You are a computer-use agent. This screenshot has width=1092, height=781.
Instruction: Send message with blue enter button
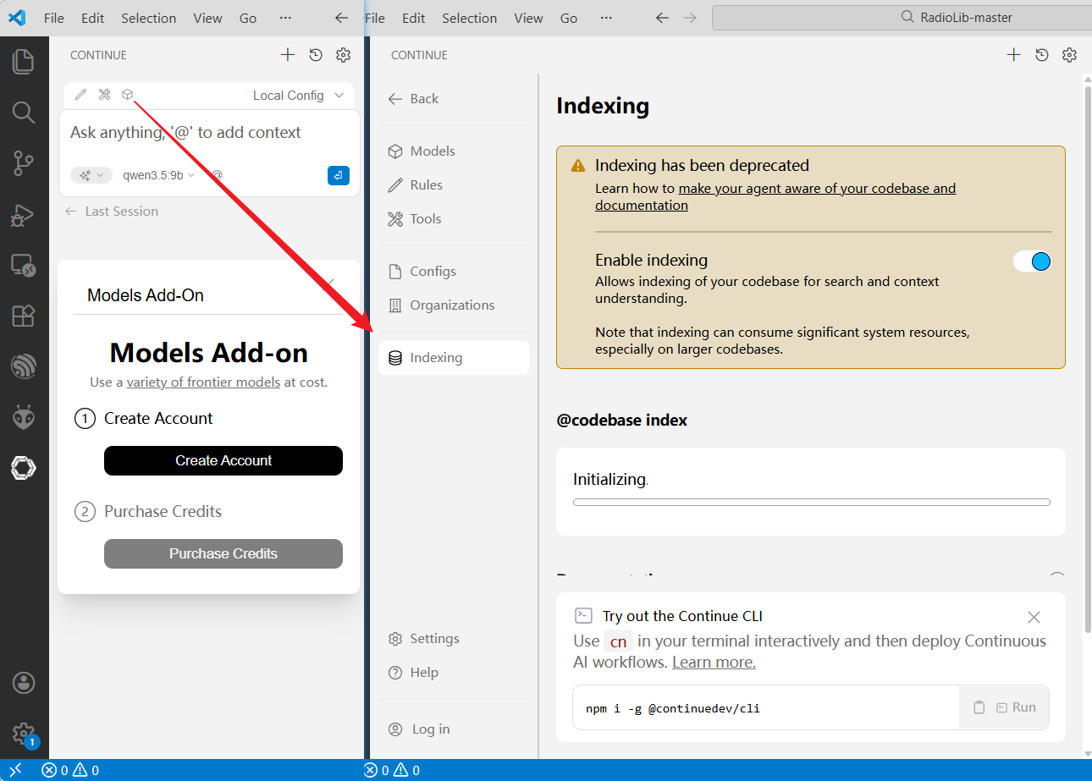(x=338, y=175)
